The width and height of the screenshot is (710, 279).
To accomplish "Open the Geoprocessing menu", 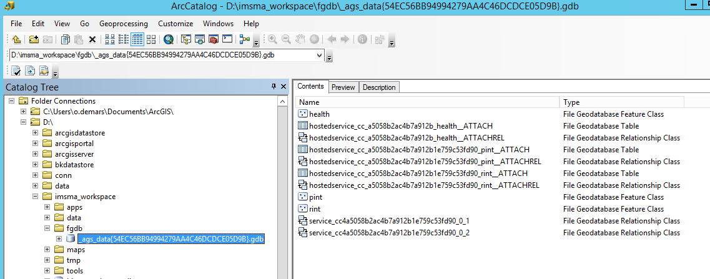I will point(124,24).
